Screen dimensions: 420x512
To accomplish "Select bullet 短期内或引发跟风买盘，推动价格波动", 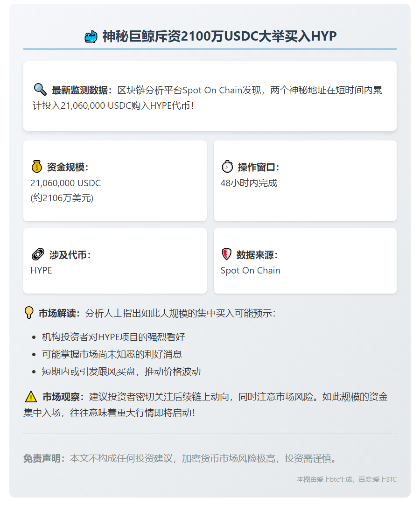I will [121, 372].
